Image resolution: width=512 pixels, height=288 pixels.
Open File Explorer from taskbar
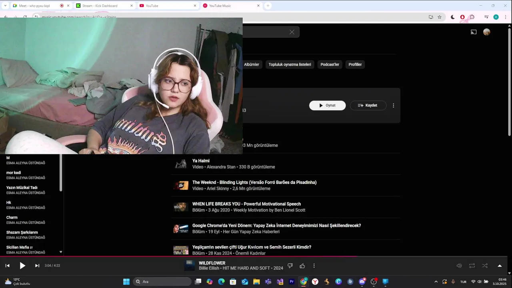(256, 282)
